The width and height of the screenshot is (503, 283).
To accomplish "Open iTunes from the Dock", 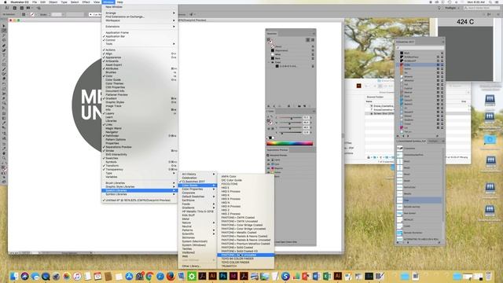I will point(77,276).
